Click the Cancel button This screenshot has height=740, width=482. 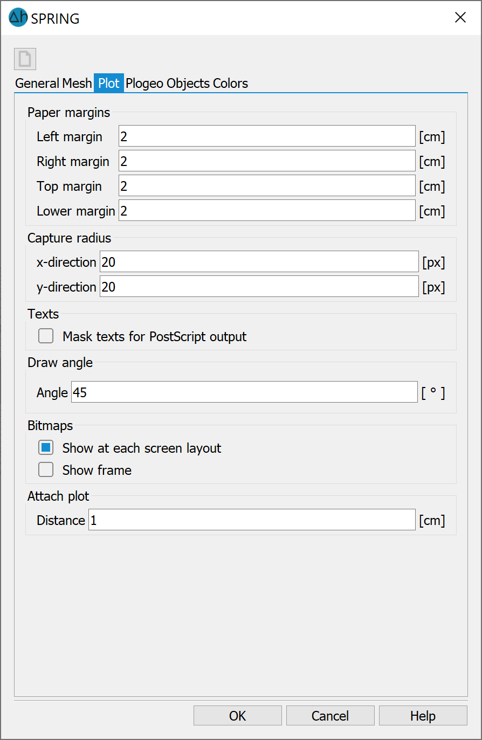click(x=330, y=716)
